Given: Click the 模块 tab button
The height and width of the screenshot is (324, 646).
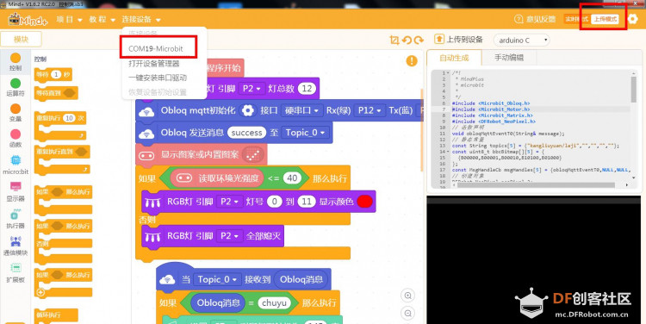Looking at the screenshot, I should pyautogui.click(x=21, y=40).
